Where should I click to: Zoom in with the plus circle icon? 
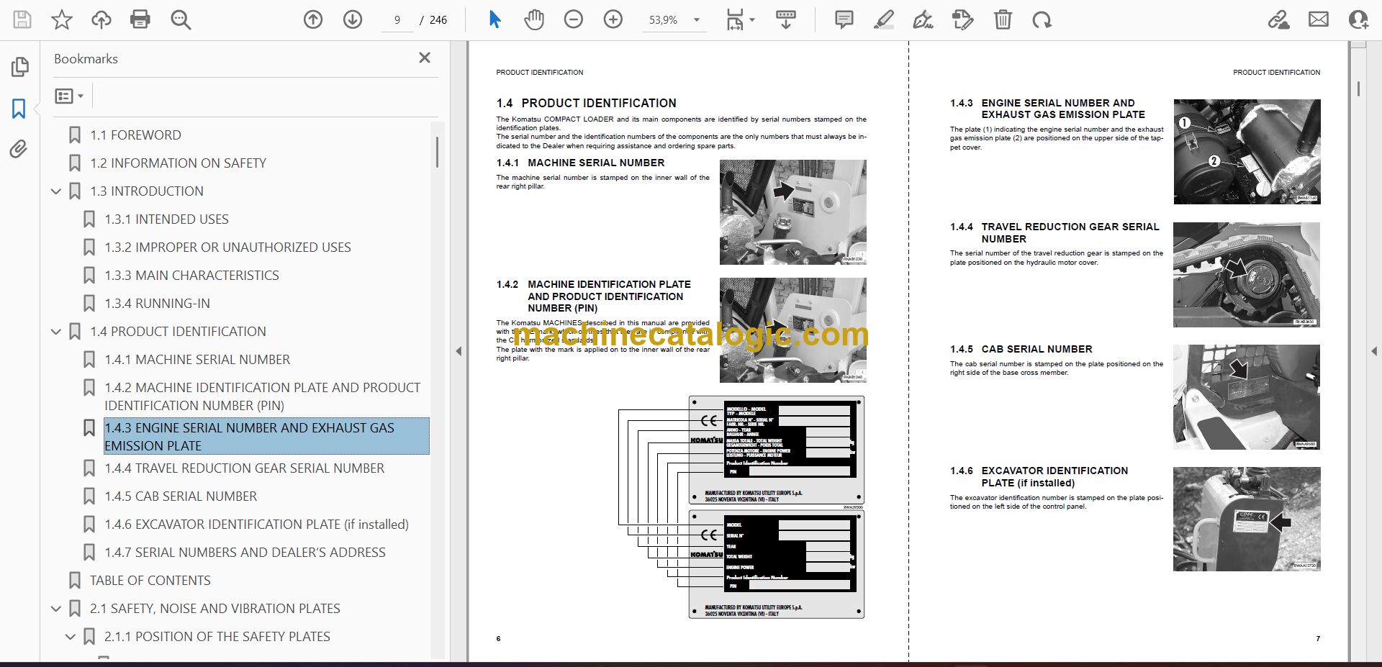pos(613,19)
